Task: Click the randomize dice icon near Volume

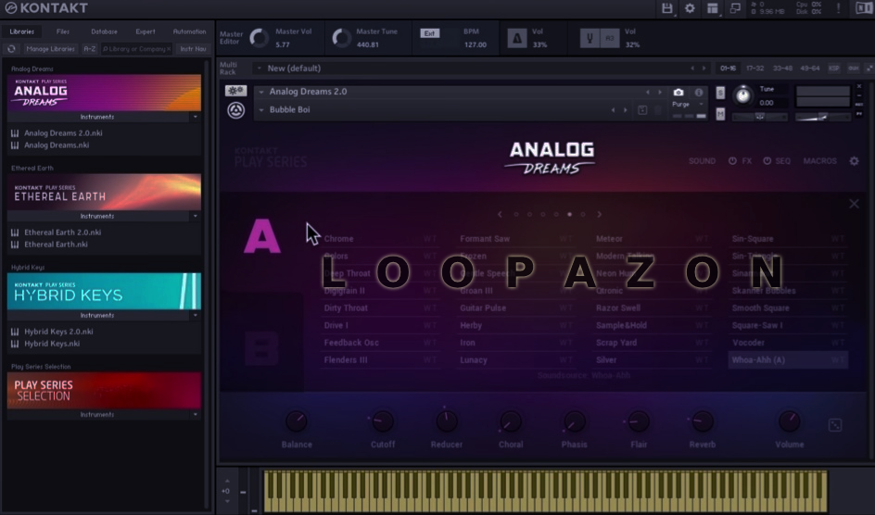Action: click(x=835, y=425)
